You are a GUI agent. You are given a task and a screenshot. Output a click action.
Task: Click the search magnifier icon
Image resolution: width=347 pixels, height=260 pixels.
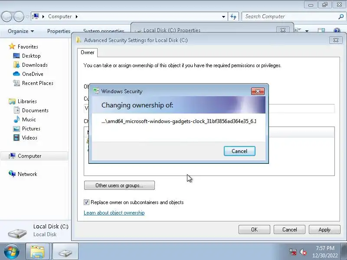tap(341, 16)
